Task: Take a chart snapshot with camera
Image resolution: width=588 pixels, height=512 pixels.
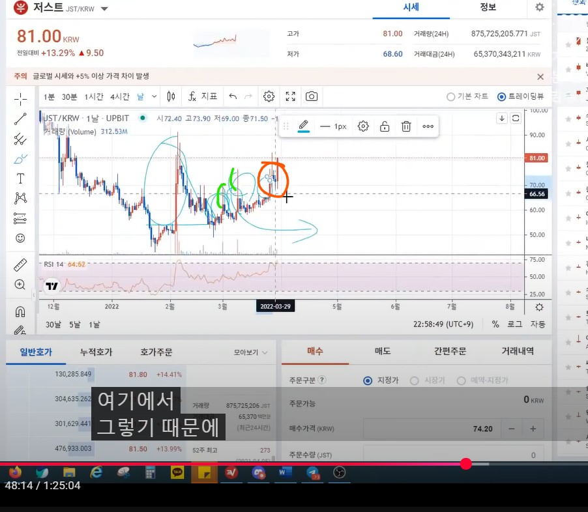Action: click(x=312, y=96)
